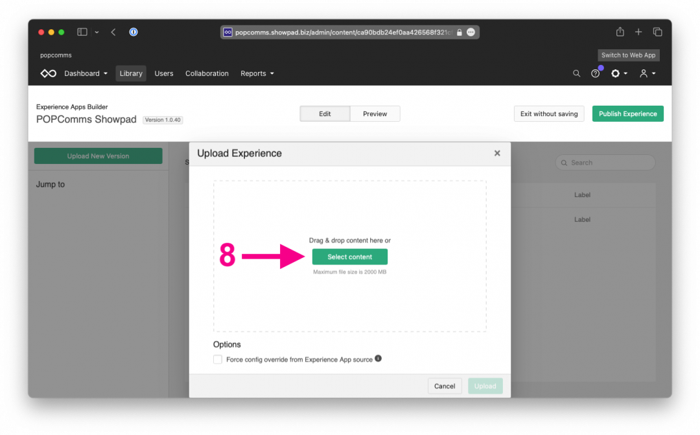The image size is (700, 435).
Task: Expand the arrow next to the settings gear
Action: (625, 73)
